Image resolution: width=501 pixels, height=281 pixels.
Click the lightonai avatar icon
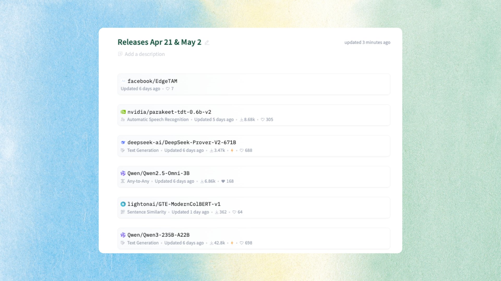[123, 204]
